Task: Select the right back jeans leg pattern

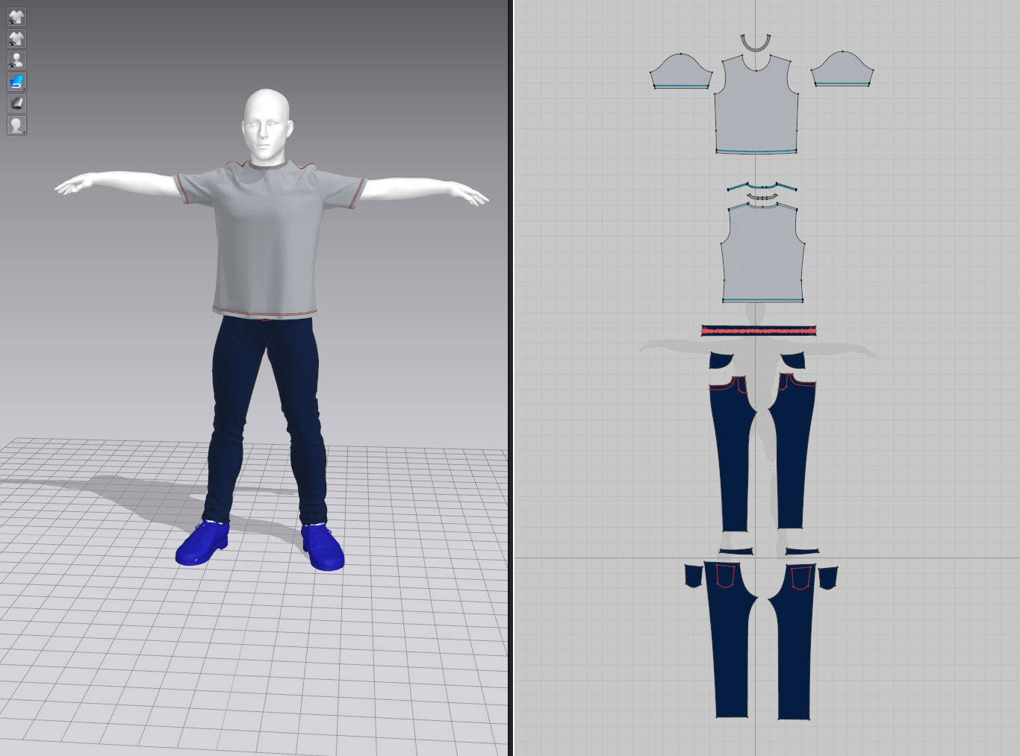Action: pyautogui.click(x=794, y=642)
